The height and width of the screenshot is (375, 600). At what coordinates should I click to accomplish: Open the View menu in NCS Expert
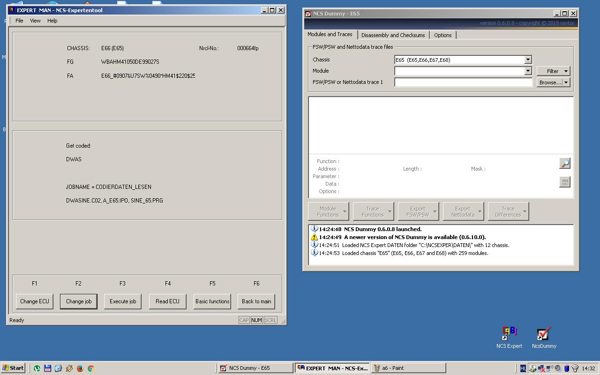coord(35,21)
